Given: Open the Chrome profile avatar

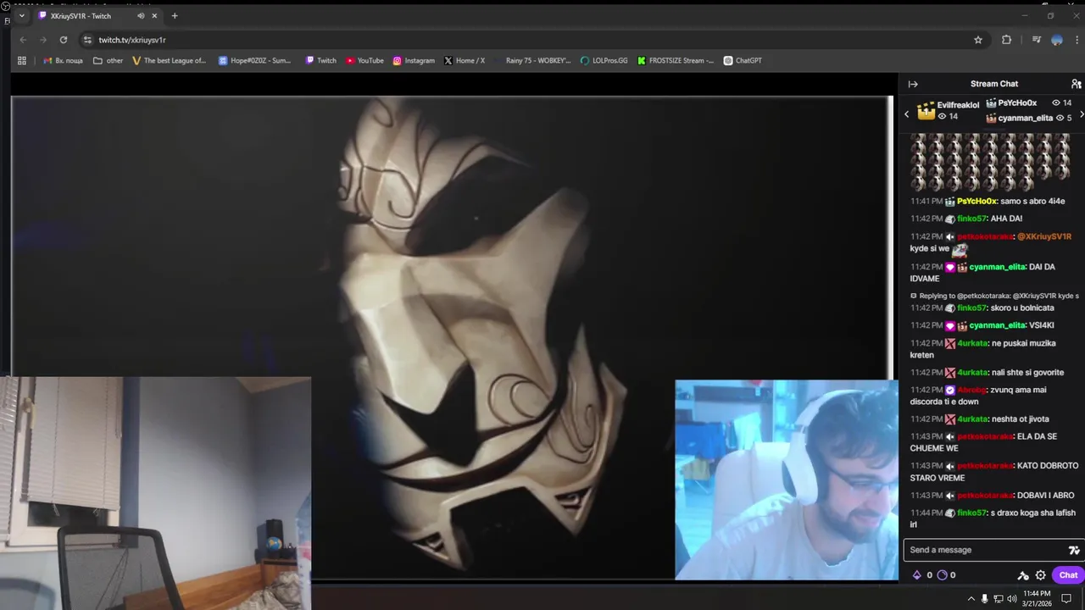Looking at the screenshot, I should pyautogui.click(x=1057, y=40).
